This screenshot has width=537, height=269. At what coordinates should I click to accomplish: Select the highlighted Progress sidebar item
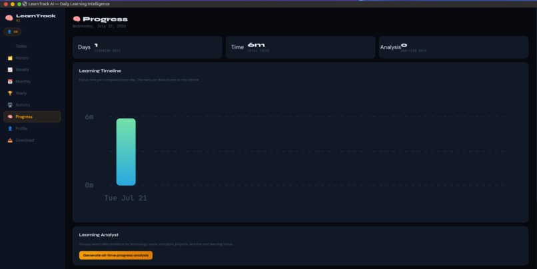(32, 117)
